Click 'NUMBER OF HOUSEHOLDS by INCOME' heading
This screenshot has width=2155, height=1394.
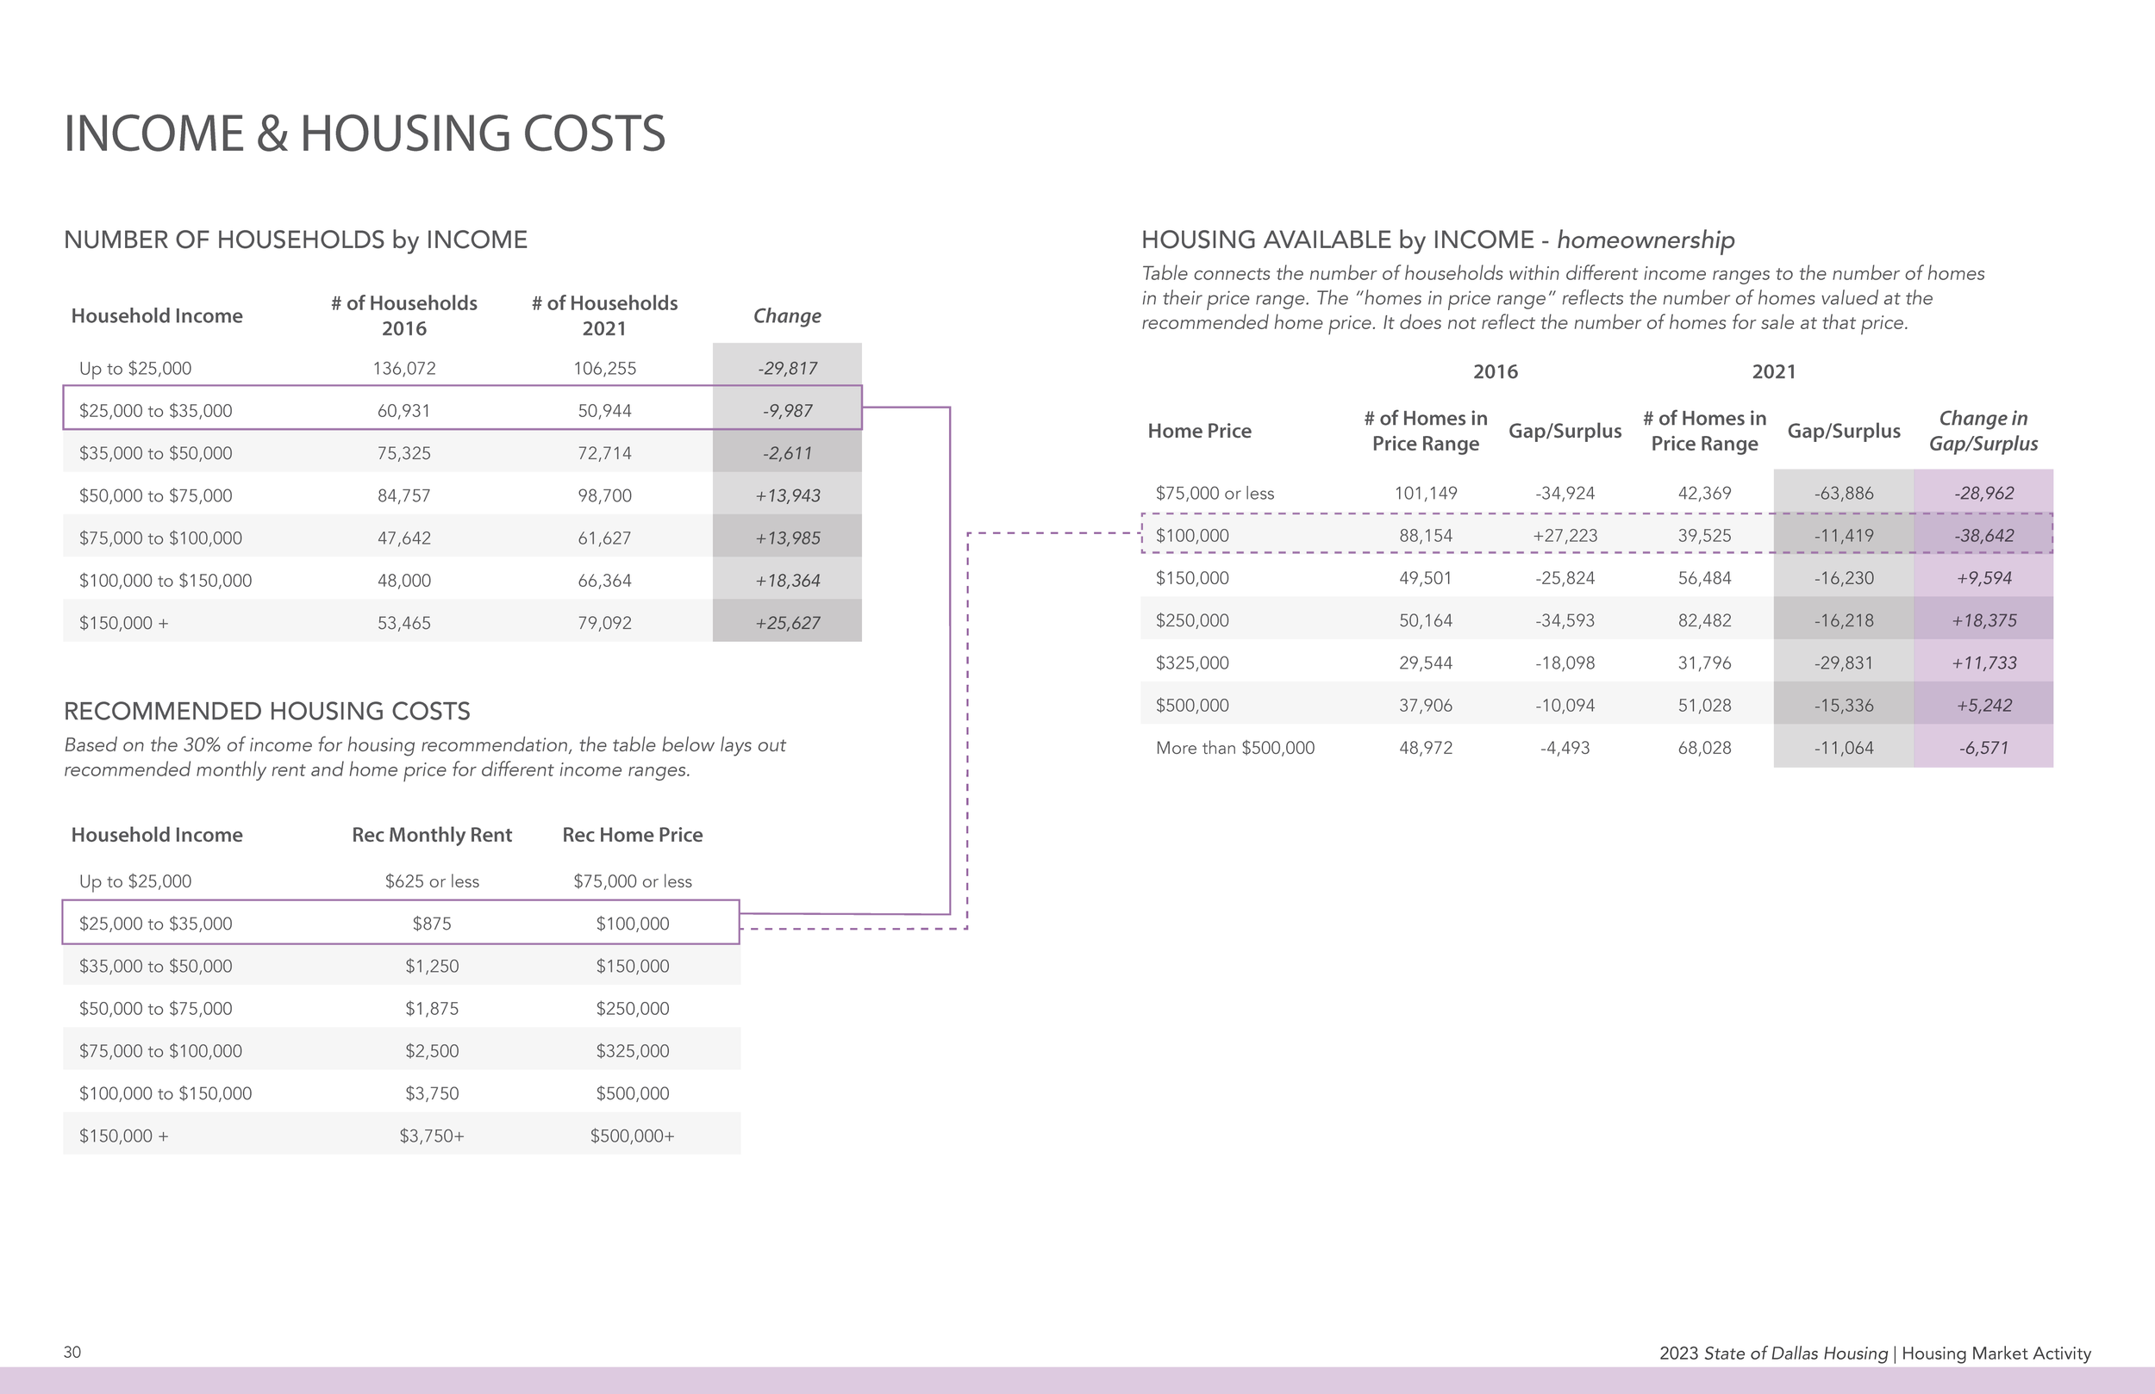point(295,240)
